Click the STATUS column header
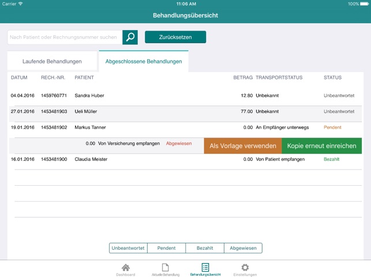The image size is (371, 278). tap(333, 78)
